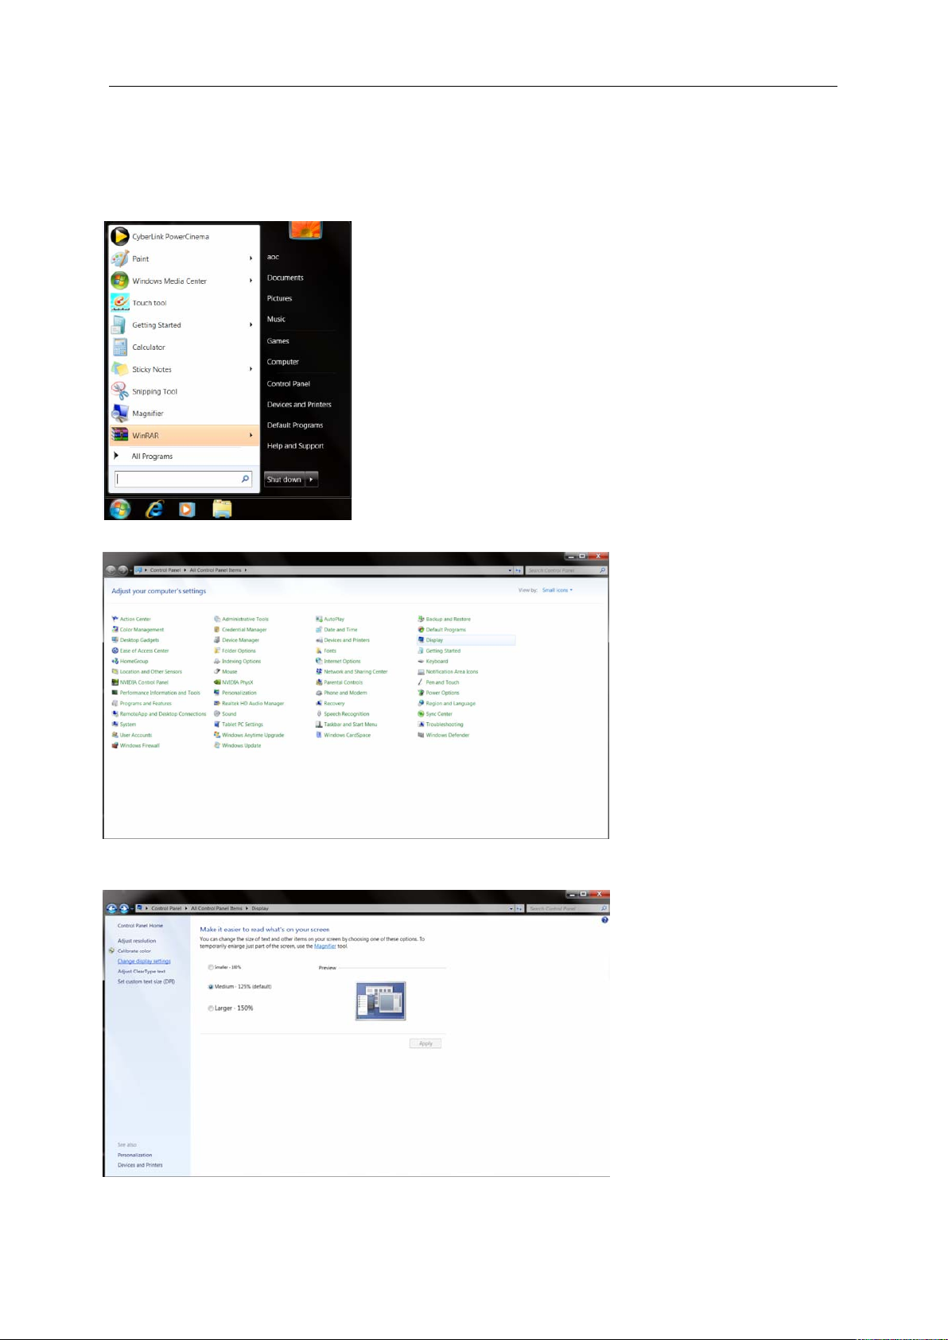Image resolution: width=948 pixels, height=1340 pixels.
Task: Open Action Center in All Control Panel Items
Action: [131, 619]
